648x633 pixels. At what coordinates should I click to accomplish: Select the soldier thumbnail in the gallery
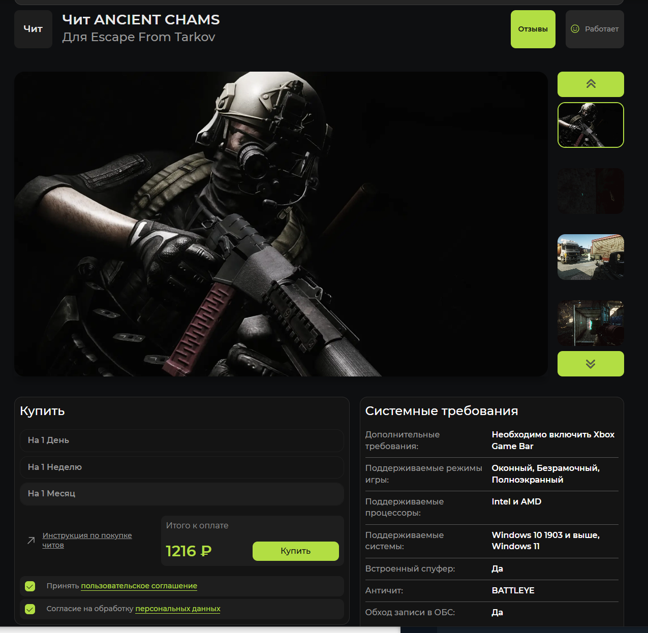(591, 125)
